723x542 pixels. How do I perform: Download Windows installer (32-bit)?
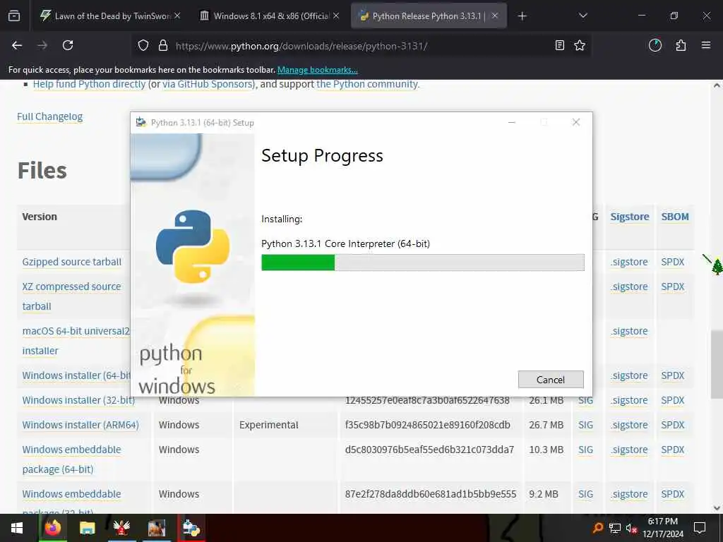click(x=78, y=400)
